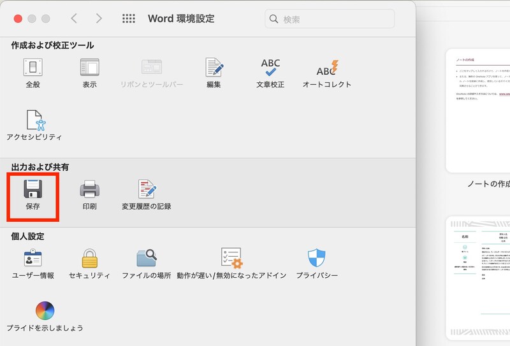Open プライドを示しましょう pride theme settings
Screen dimensions: 510x346
click(45, 317)
